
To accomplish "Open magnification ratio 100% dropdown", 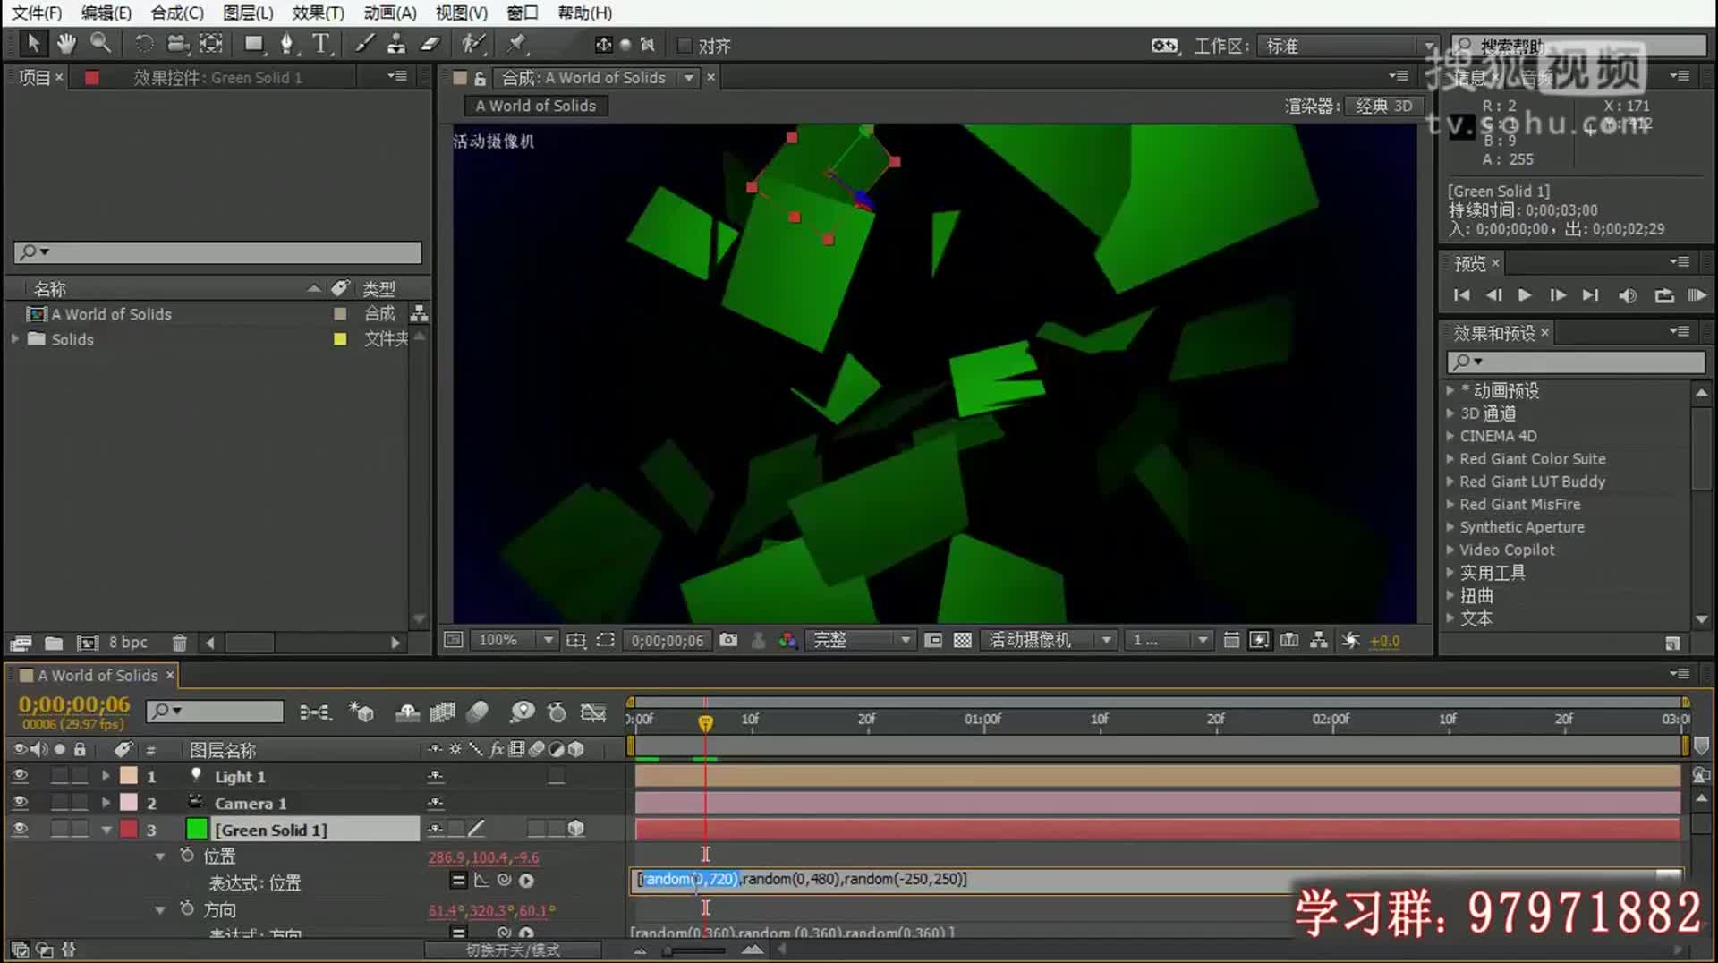I will point(514,640).
